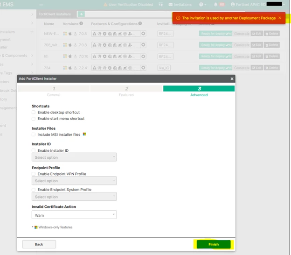Viewport: 291px width, 255px height.
Task: Click Windows-only features legend icon
Action: (x=36, y=227)
